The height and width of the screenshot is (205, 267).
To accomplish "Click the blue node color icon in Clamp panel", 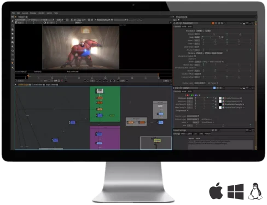I will 214,88.
